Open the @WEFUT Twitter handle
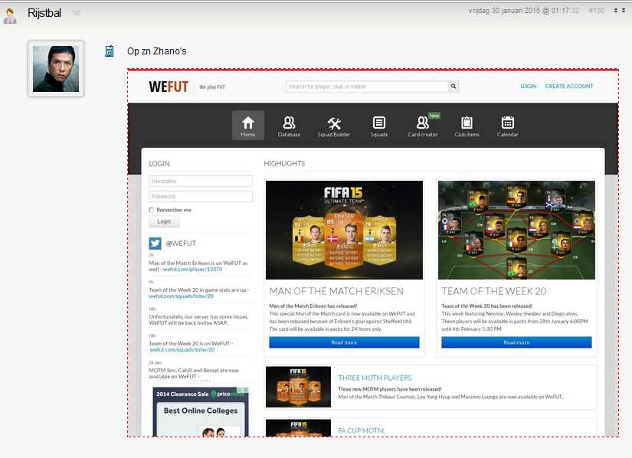Image resolution: width=632 pixels, height=458 pixels. tap(181, 244)
